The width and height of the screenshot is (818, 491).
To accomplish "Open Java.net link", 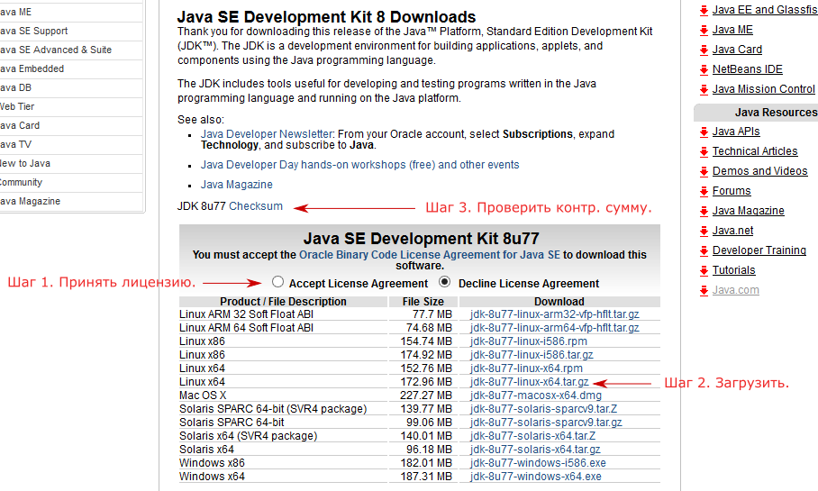I will [x=733, y=231].
